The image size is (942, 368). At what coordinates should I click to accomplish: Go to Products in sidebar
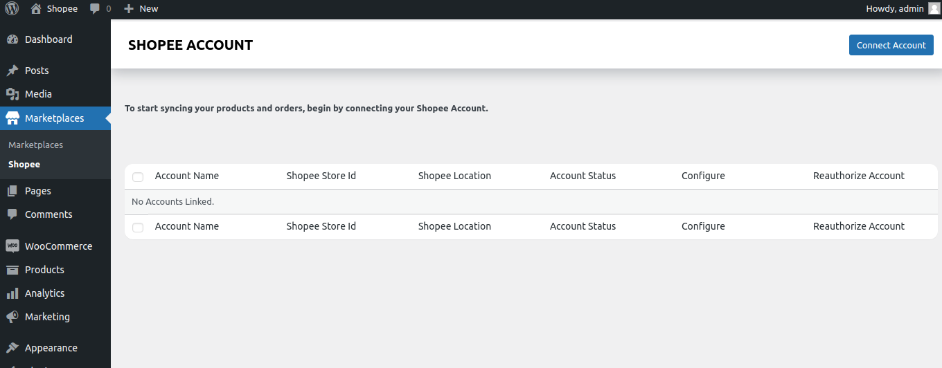click(44, 270)
